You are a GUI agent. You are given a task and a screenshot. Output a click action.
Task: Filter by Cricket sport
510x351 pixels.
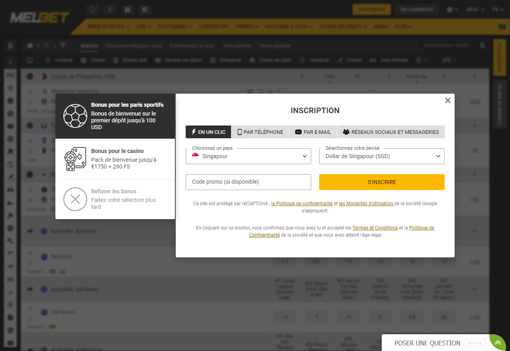click(349, 61)
